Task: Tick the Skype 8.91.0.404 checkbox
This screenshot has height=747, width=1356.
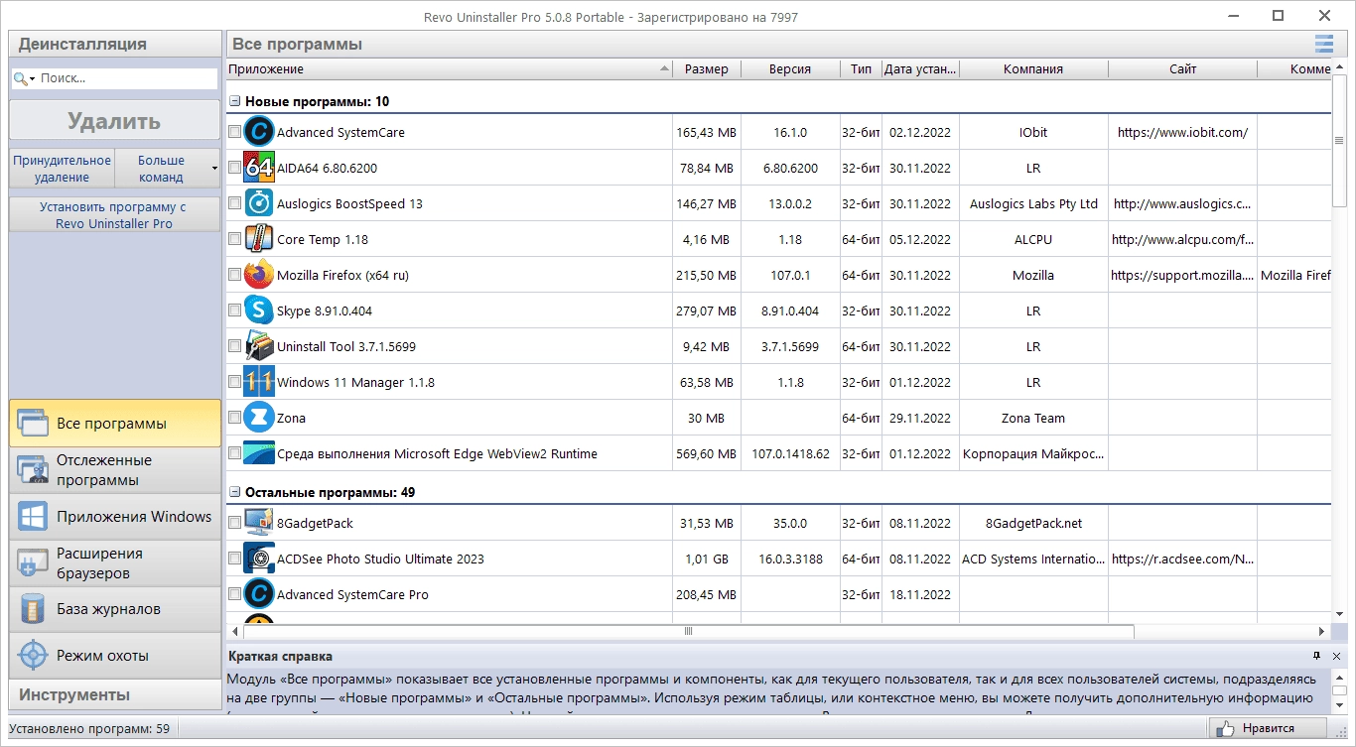Action: tap(234, 311)
